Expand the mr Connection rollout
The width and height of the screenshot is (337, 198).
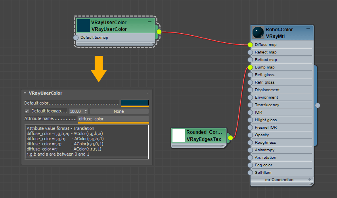(x=282, y=179)
